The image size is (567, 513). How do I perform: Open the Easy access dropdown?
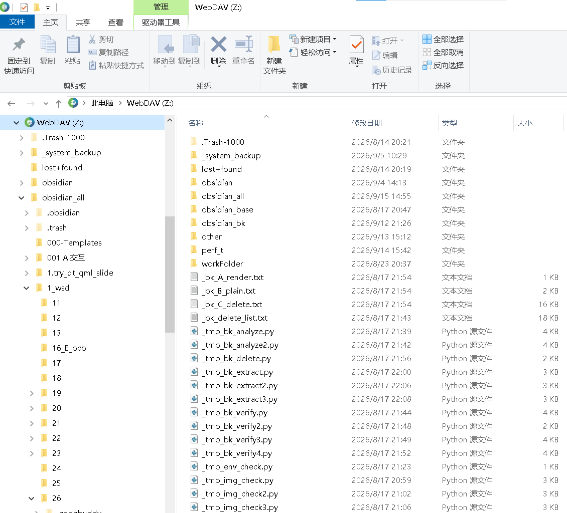[313, 52]
